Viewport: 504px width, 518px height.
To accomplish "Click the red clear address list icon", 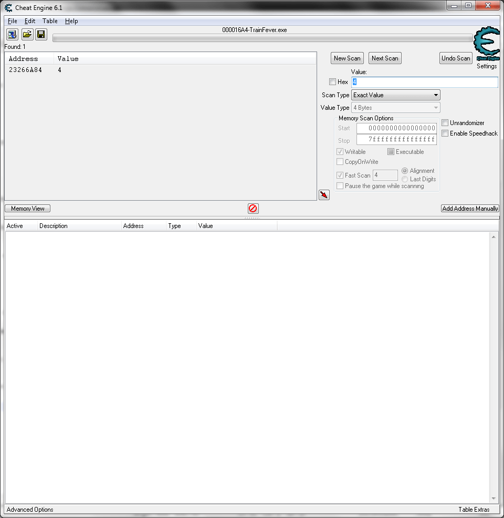I will [x=253, y=209].
